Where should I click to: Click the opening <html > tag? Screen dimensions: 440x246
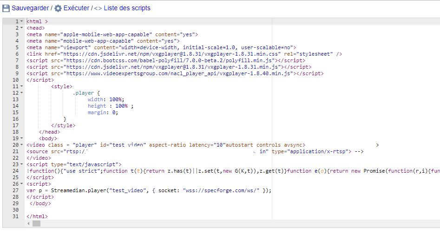[37, 21]
